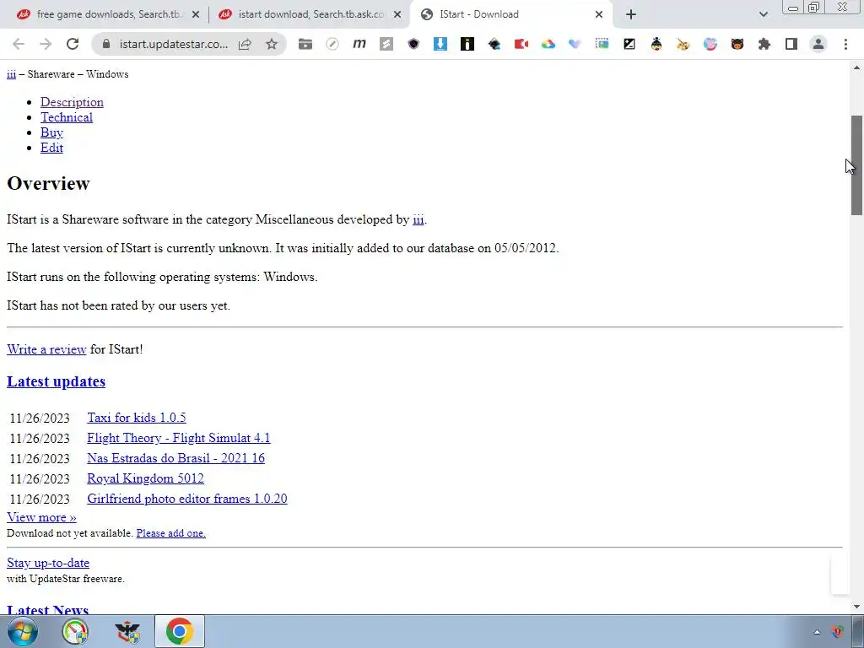Reload the IStart page
864x648 pixels.
pyautogui.click(x=73, y=44)
